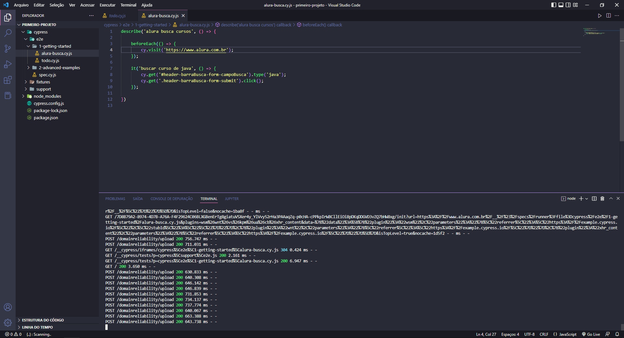This screenshot has height=338, width=624.
Task: Open the Extensions view
Action: pos(8,80)
